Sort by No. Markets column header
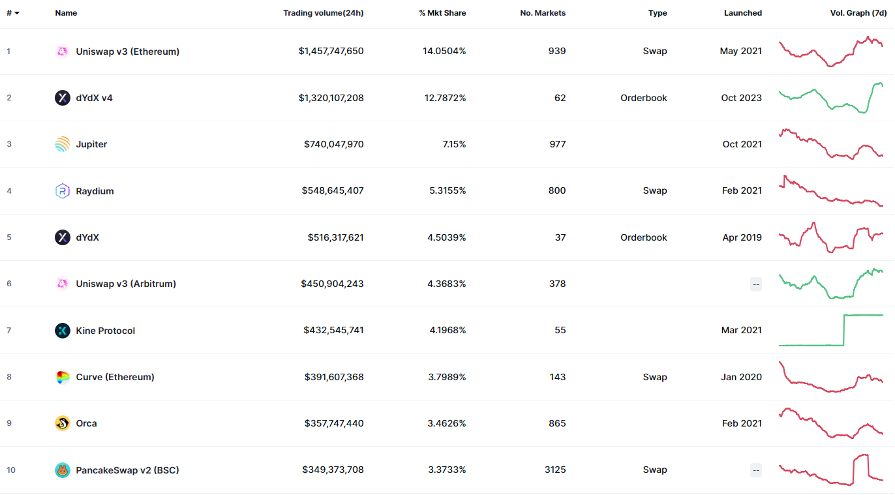Image resolution: width=895 pixels, height=495 pixels. pyautogui.click(x=543, y=13)
